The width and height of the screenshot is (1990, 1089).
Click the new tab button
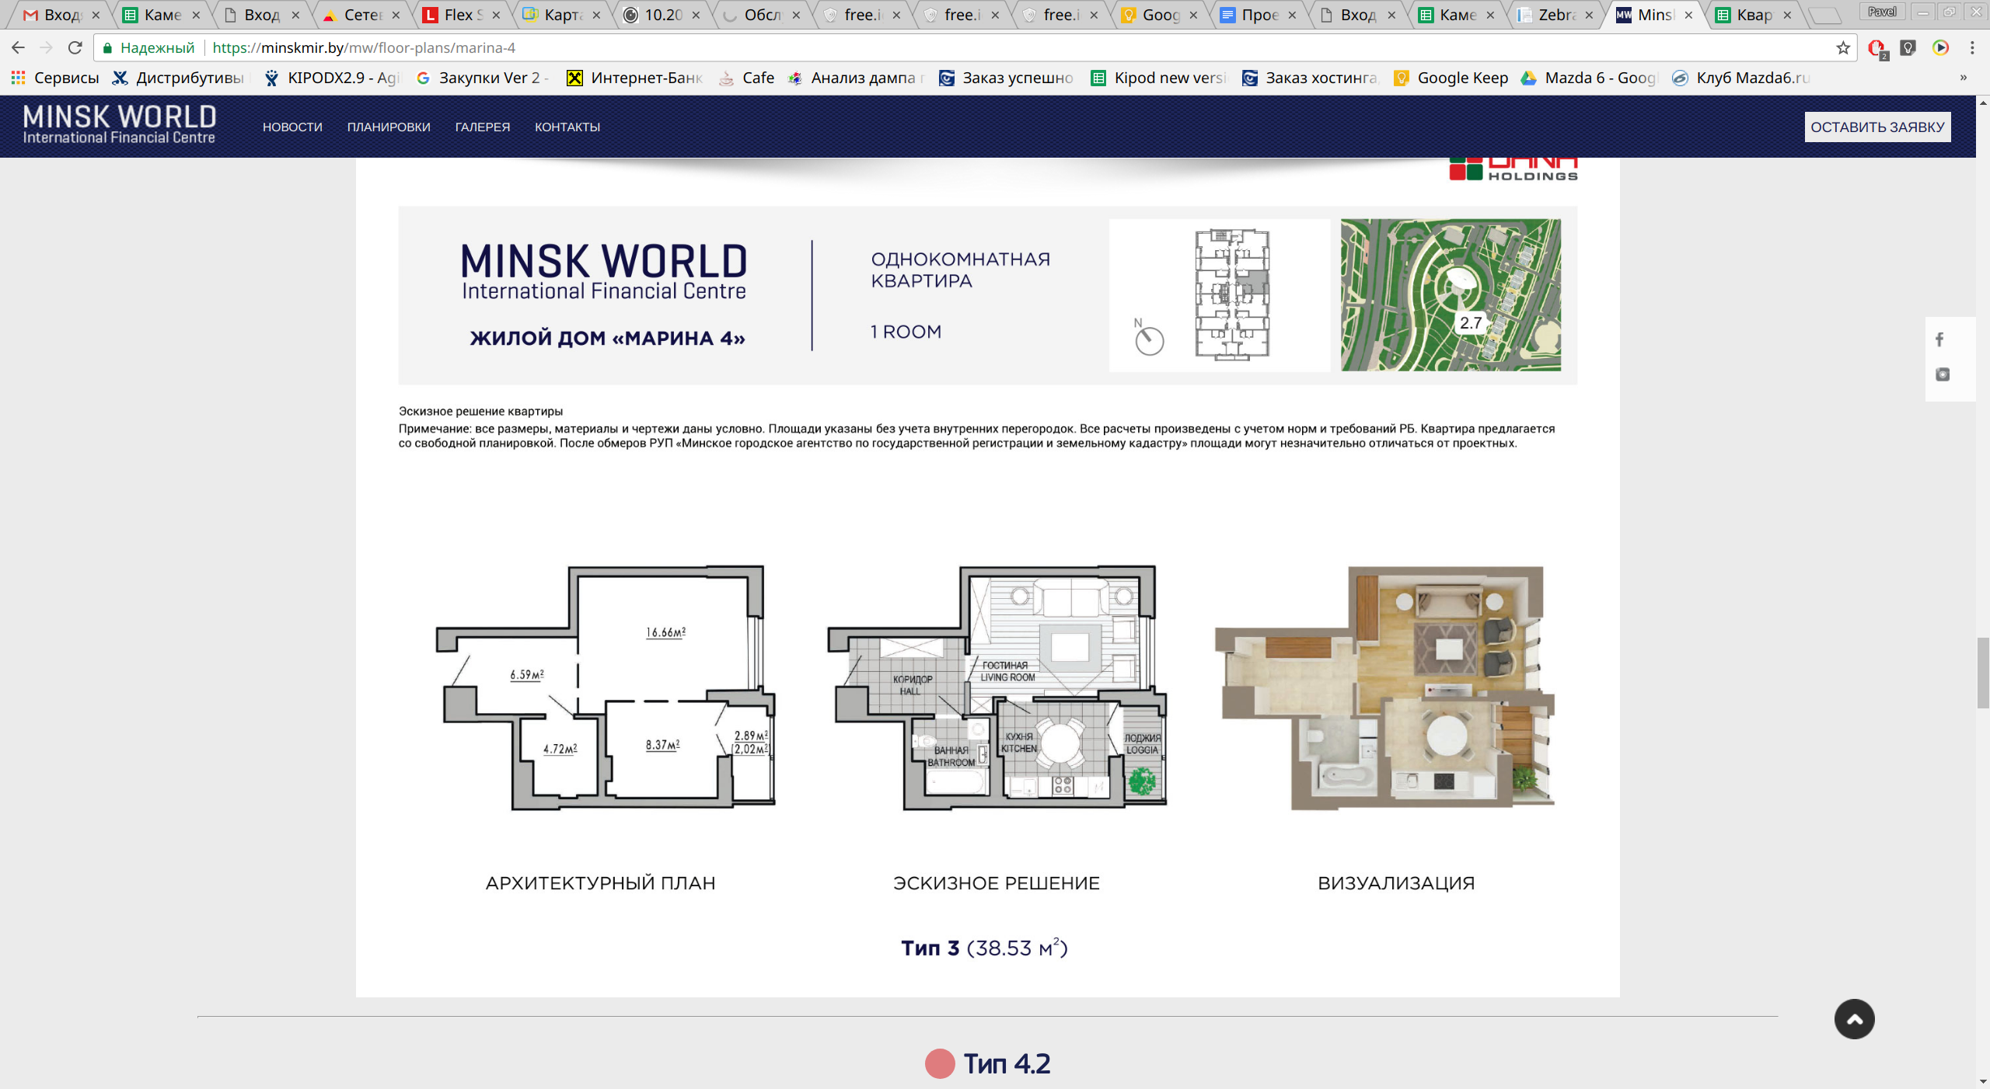click(1824, 15)
